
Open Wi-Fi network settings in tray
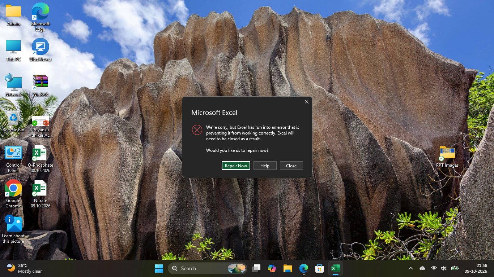coord(434,268)
